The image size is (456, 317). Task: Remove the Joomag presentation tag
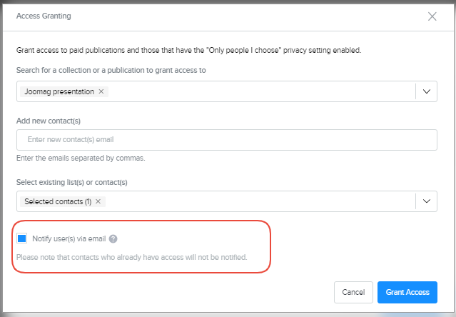pyautogui.click(x=101, y=91)
